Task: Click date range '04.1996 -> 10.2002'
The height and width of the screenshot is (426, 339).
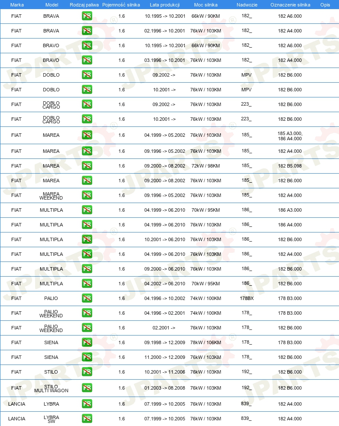Action: [165, 298]
